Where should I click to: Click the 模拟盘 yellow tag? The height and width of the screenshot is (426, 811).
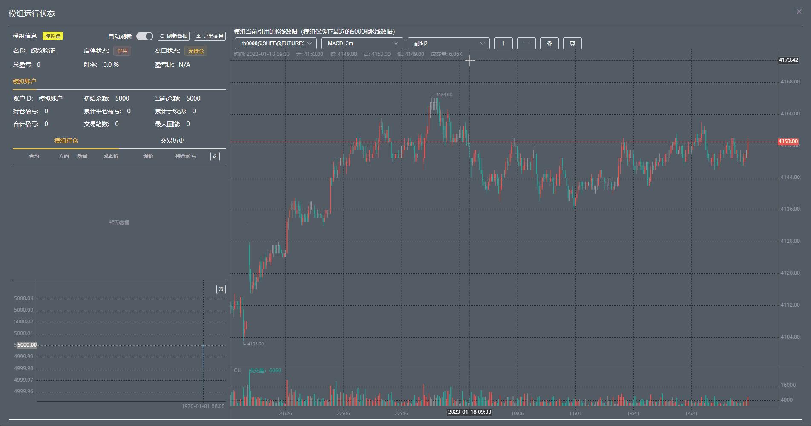point(53,36)
